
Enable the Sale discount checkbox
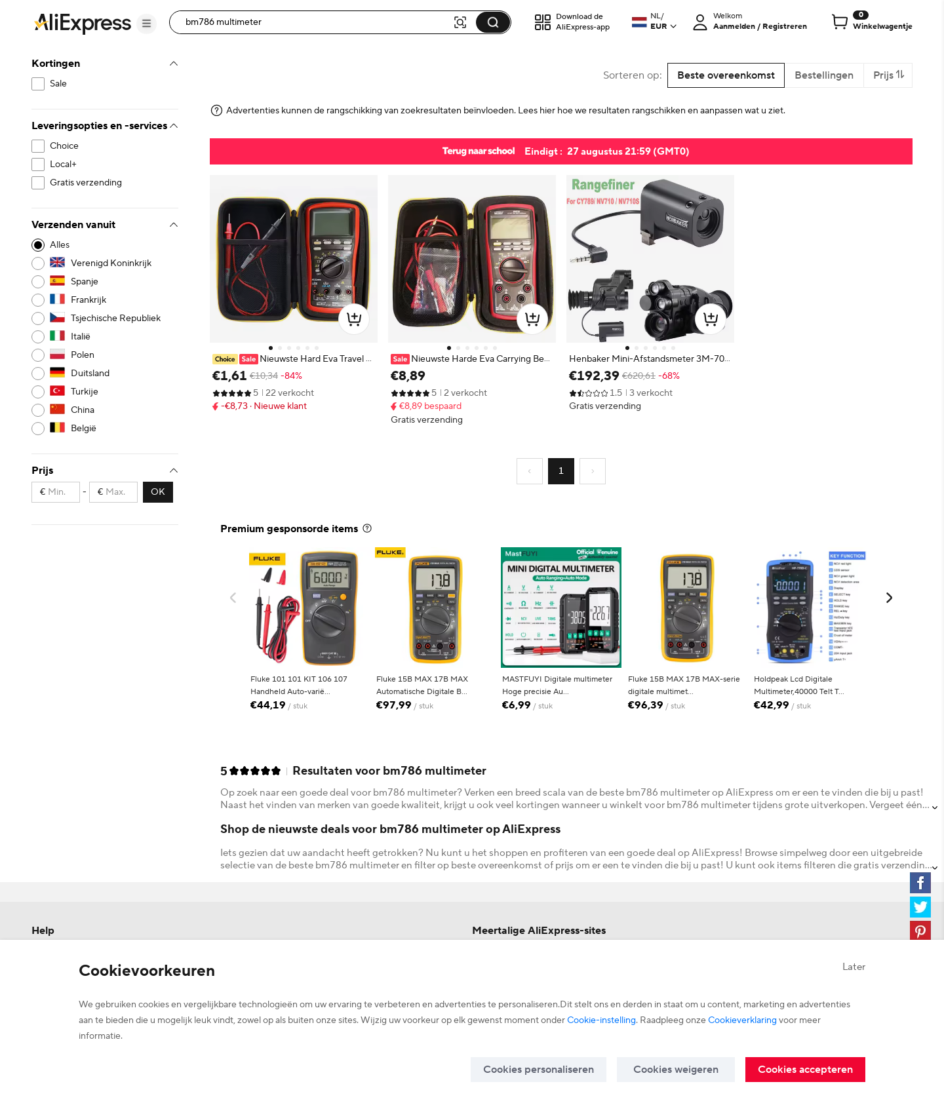(x=38, y=84)
